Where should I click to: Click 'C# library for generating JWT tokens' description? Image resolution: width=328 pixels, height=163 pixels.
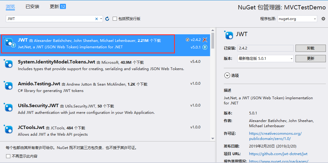tap(51, 91)
